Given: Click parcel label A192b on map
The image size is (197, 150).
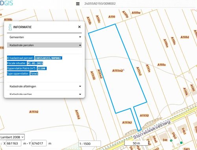Looking at the screenshot, I should coord(89,21).
